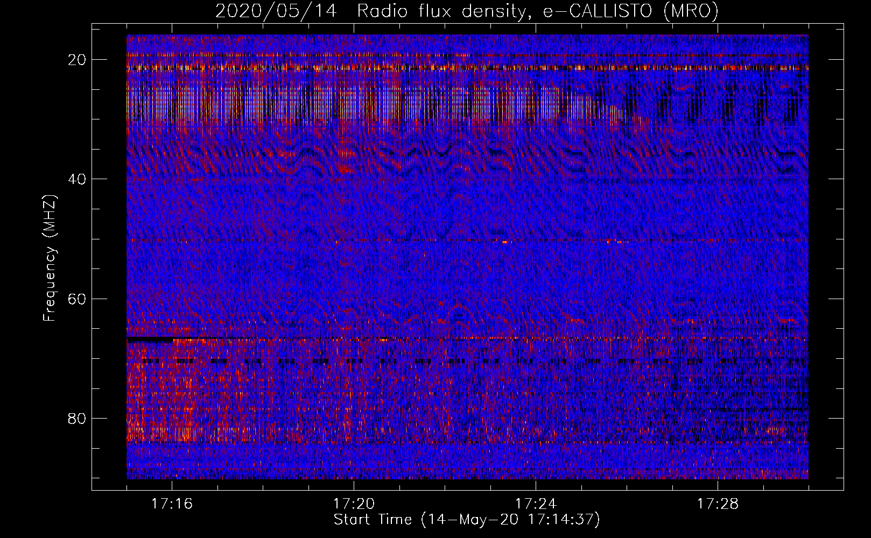Click the plot title "Radio flux density, e-CALLISTO (MRO)"
Screen dimensions: 871x538
pos(538,11)
